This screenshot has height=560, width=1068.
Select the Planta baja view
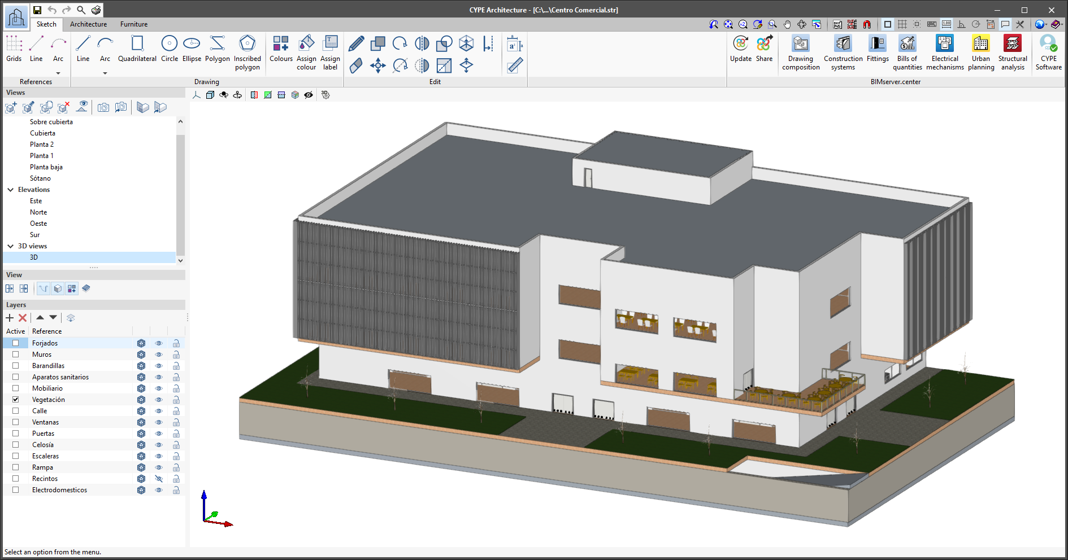click(x=46, y=167)
